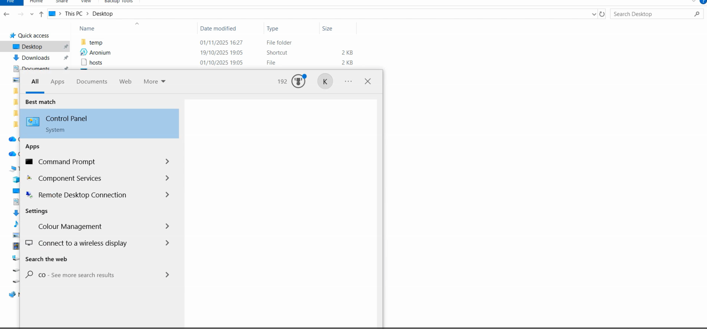Expand the web search result arrow

coord(167,275)
